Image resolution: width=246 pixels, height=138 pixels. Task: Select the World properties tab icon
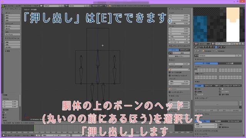(x=208, y=47)
